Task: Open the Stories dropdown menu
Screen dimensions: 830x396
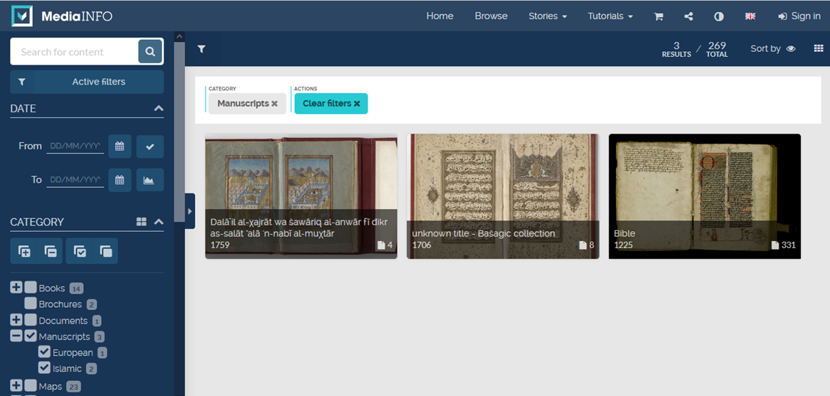Action: click(548, 16)
